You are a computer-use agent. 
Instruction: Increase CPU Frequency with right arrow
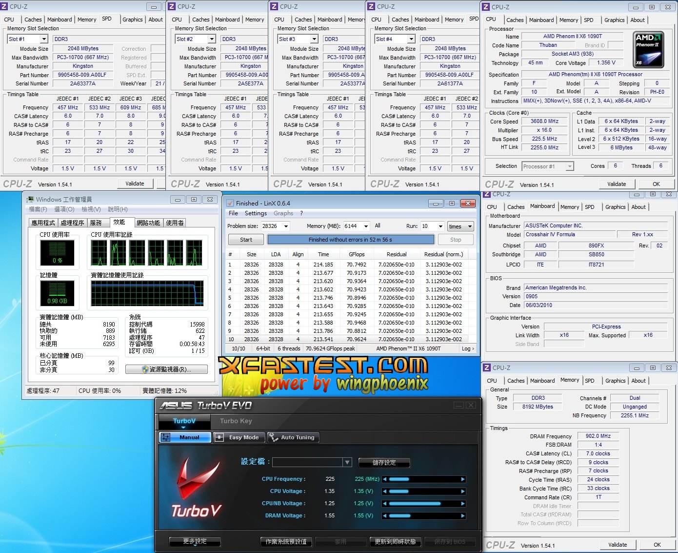tap(463, 479)
